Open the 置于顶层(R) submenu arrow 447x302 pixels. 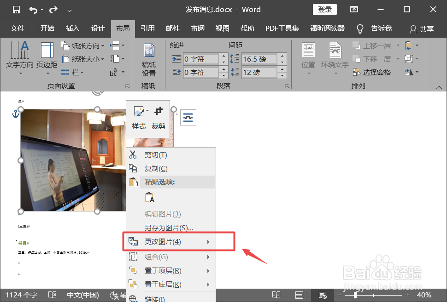(208, 271)
